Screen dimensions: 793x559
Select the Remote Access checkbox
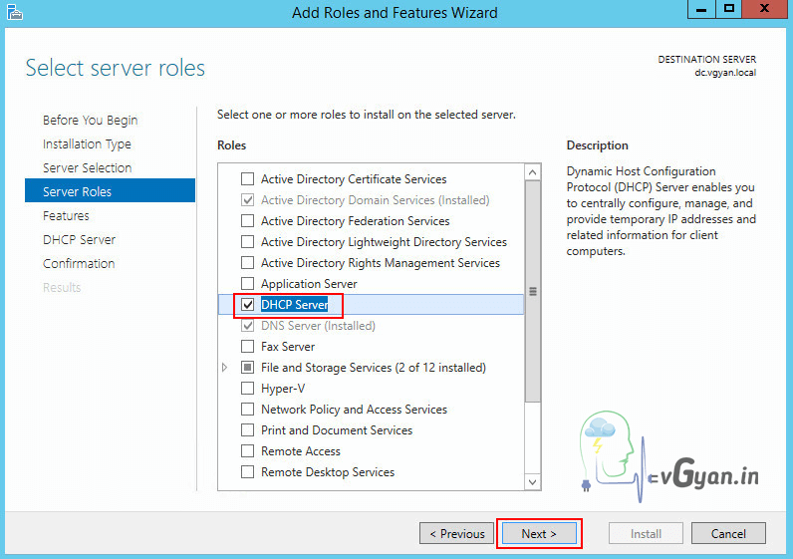248,451
